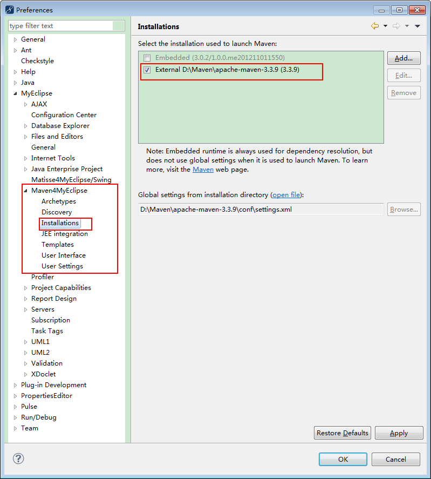The image size is (431, 479).
Task: Click the back navigation arrow icon
Action: tap(375, 26)
